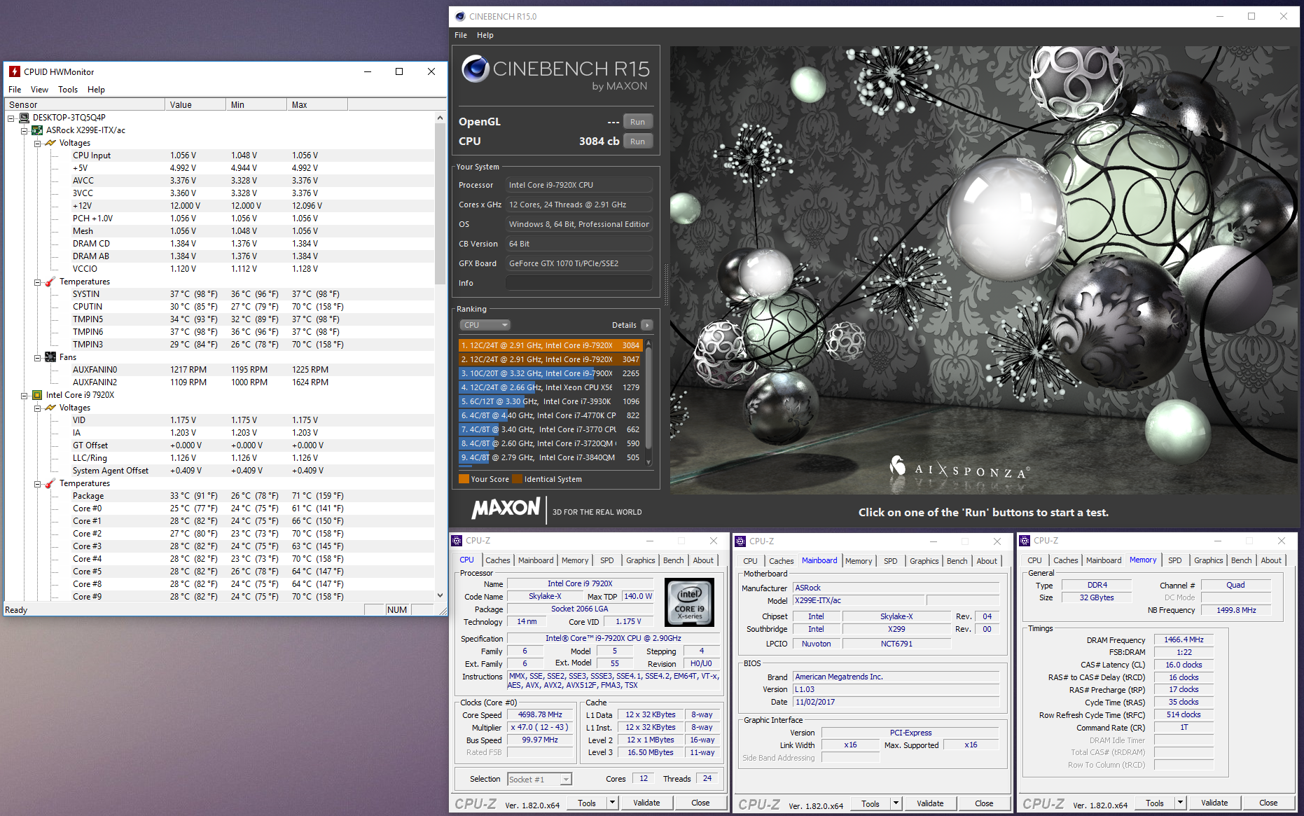
Task: Select ranking entry 1 with score 3084
Action: [550, 345]
